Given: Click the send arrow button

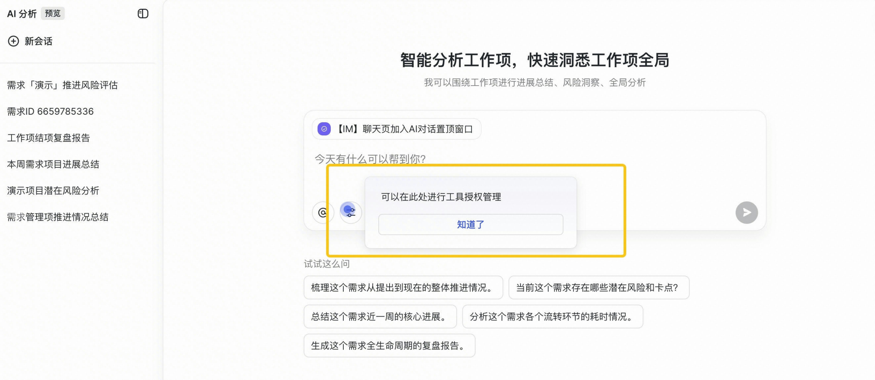Looking at the screenshot, I should point(746,212).
